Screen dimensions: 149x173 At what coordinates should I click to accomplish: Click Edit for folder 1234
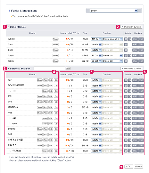pos(51,80)
